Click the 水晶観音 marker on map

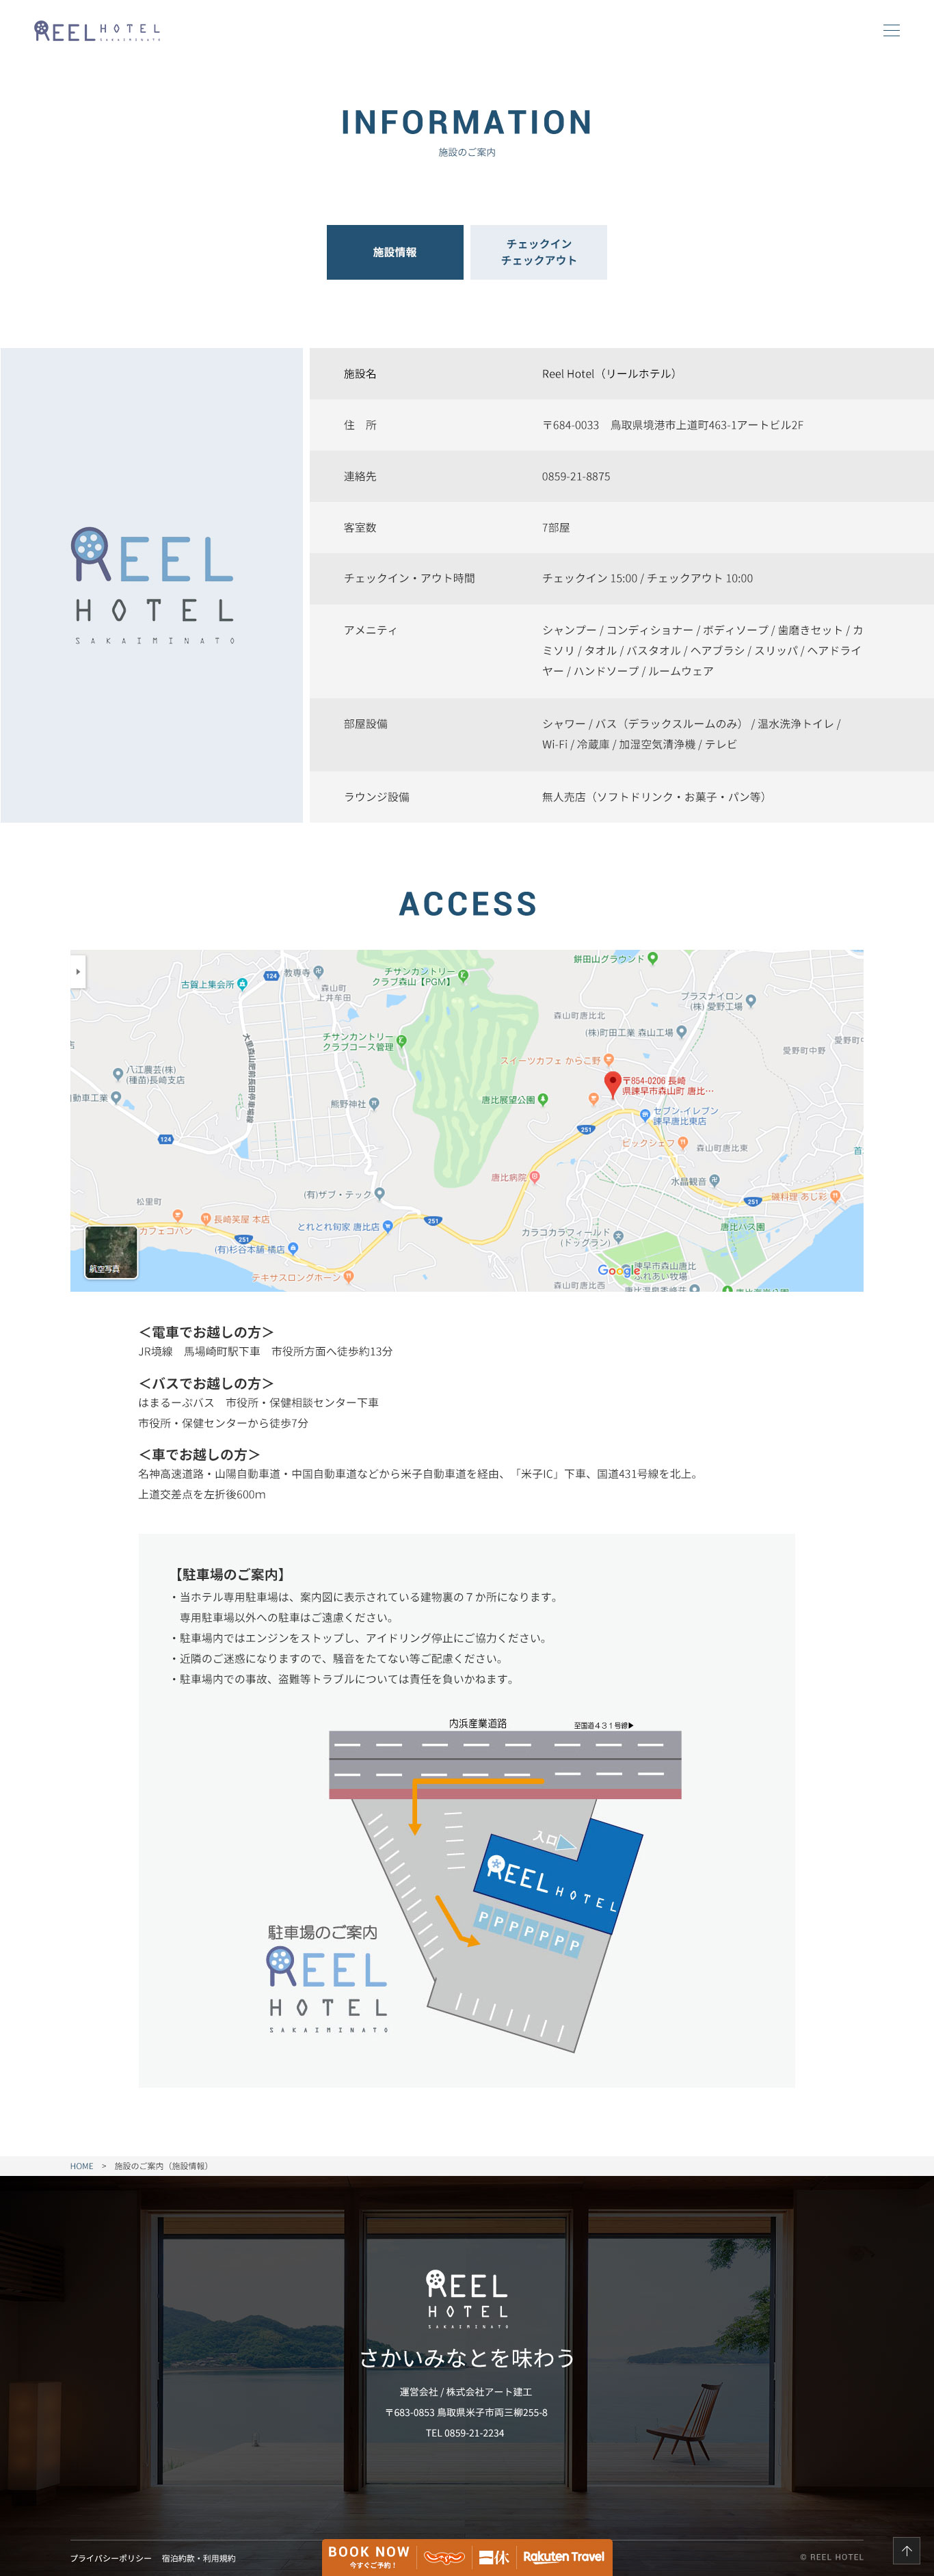pos(715,1181)
